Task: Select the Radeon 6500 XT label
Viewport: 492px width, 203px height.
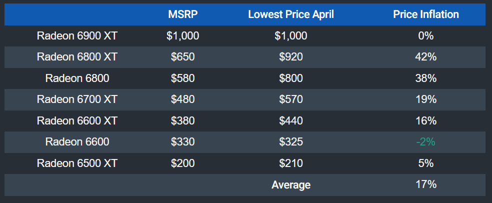Action: click(x=77, y=163)
